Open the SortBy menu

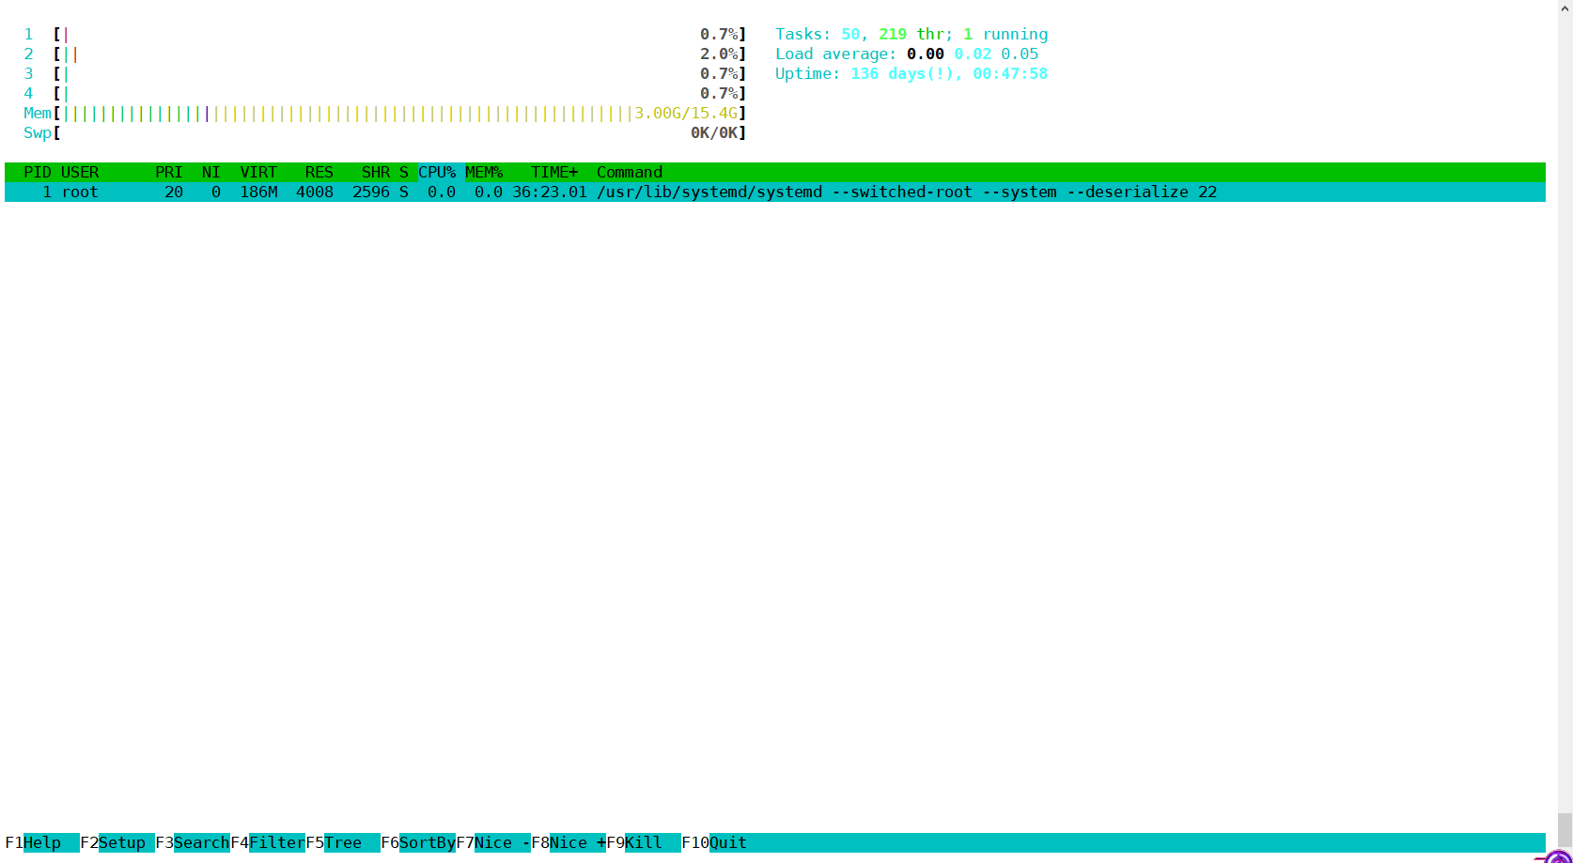click(428, 842)
